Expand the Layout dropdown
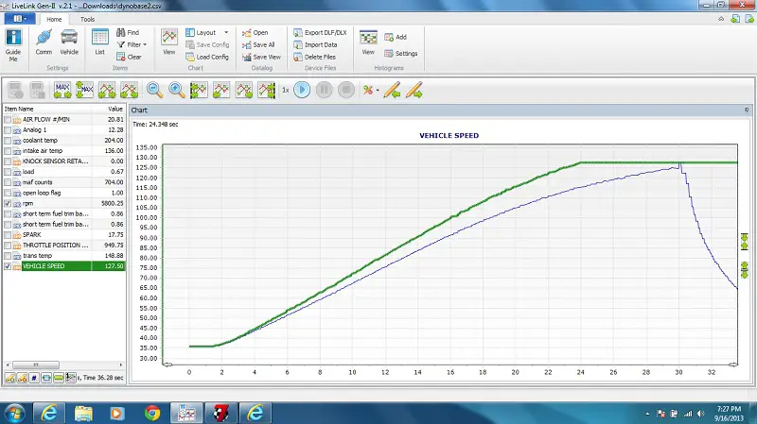This screenshot has height=424, width=757. 226,32
